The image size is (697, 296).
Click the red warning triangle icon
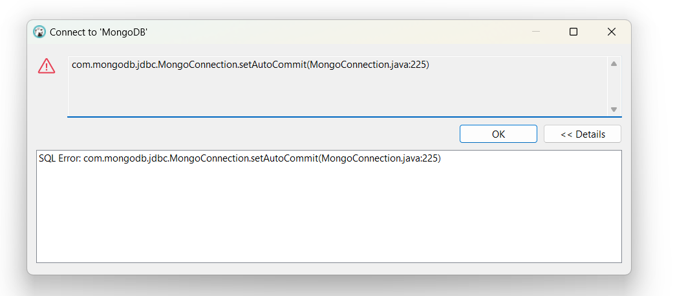47,66
